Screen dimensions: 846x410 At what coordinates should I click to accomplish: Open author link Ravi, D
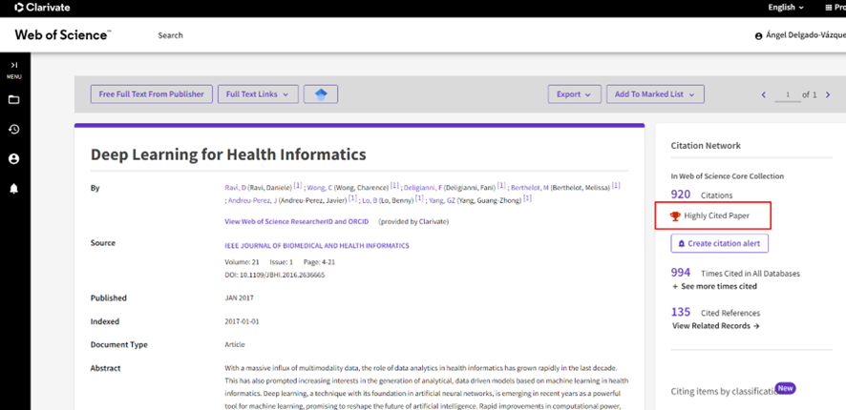(x=235, y=188)
